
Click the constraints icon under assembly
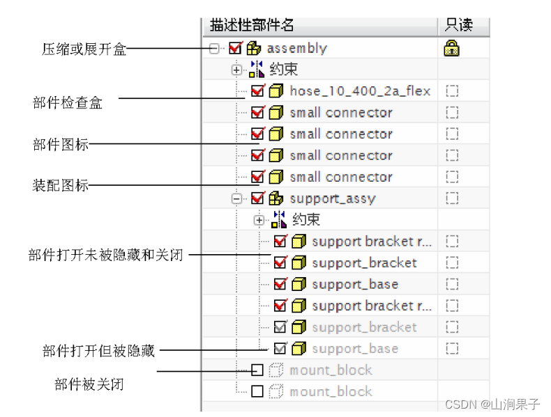click(257, 69)
